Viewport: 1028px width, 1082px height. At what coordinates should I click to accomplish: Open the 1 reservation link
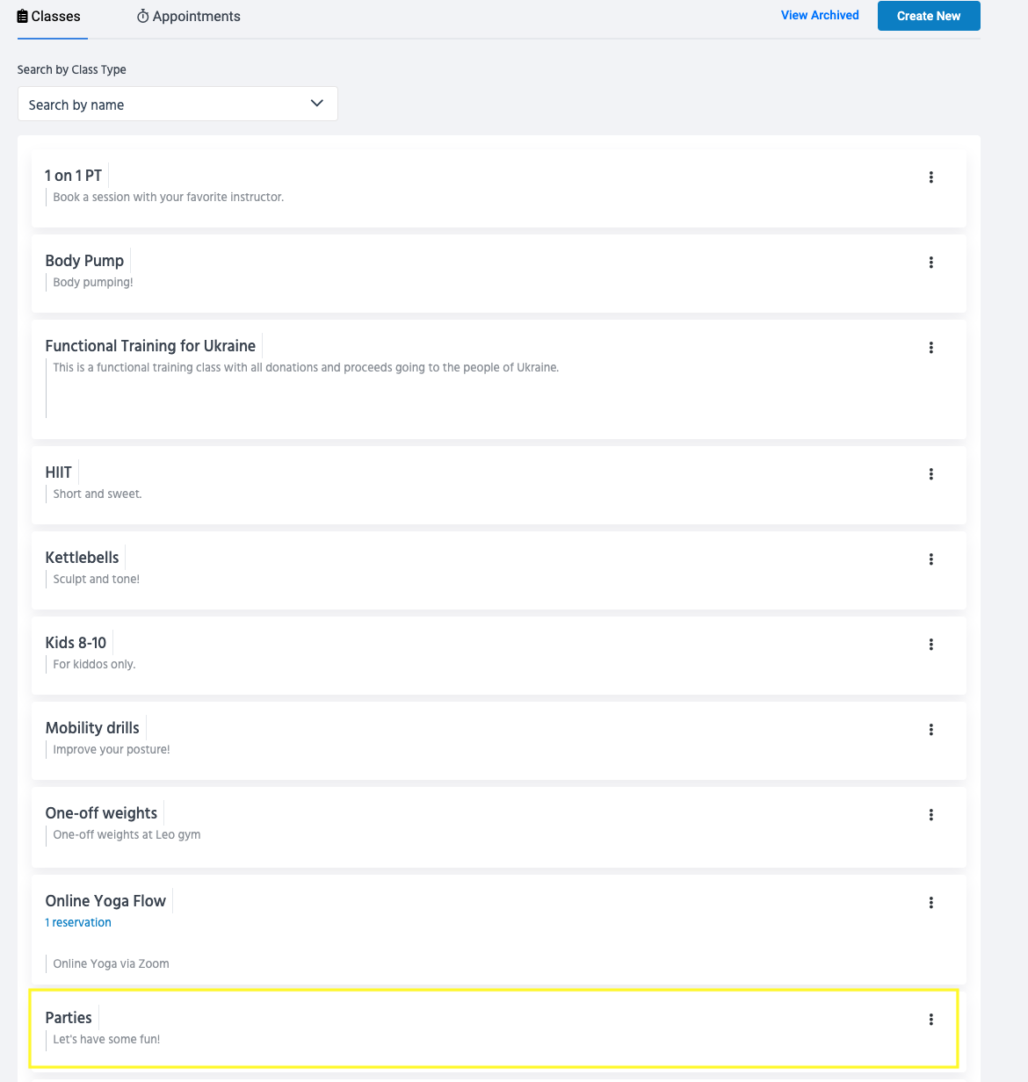[78, 922]
